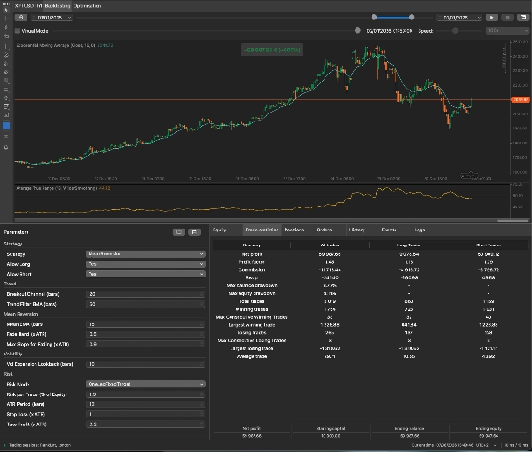Click the Summary column header
This screenshot has height=452, width=532.
[x=252, y=245]
